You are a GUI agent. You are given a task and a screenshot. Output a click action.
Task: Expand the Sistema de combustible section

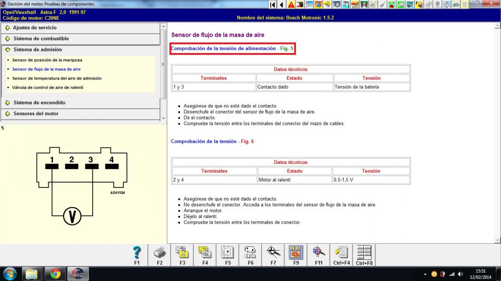[x=41, y=39]
